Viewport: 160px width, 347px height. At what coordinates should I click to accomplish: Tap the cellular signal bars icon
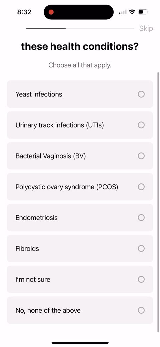pyautogui.click(x=123, y=12)
